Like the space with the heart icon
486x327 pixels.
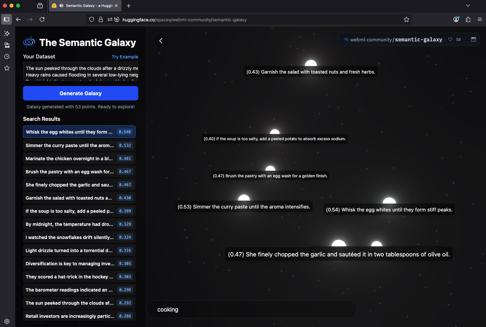[x=450, y=40]
